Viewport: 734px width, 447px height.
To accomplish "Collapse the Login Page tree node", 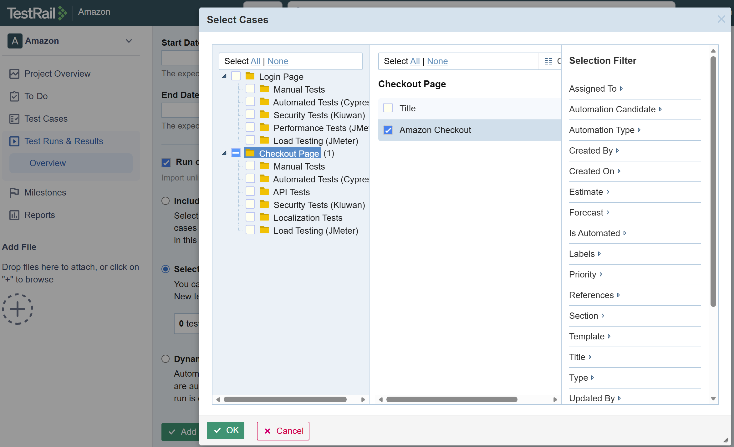I will coord(224,76).
